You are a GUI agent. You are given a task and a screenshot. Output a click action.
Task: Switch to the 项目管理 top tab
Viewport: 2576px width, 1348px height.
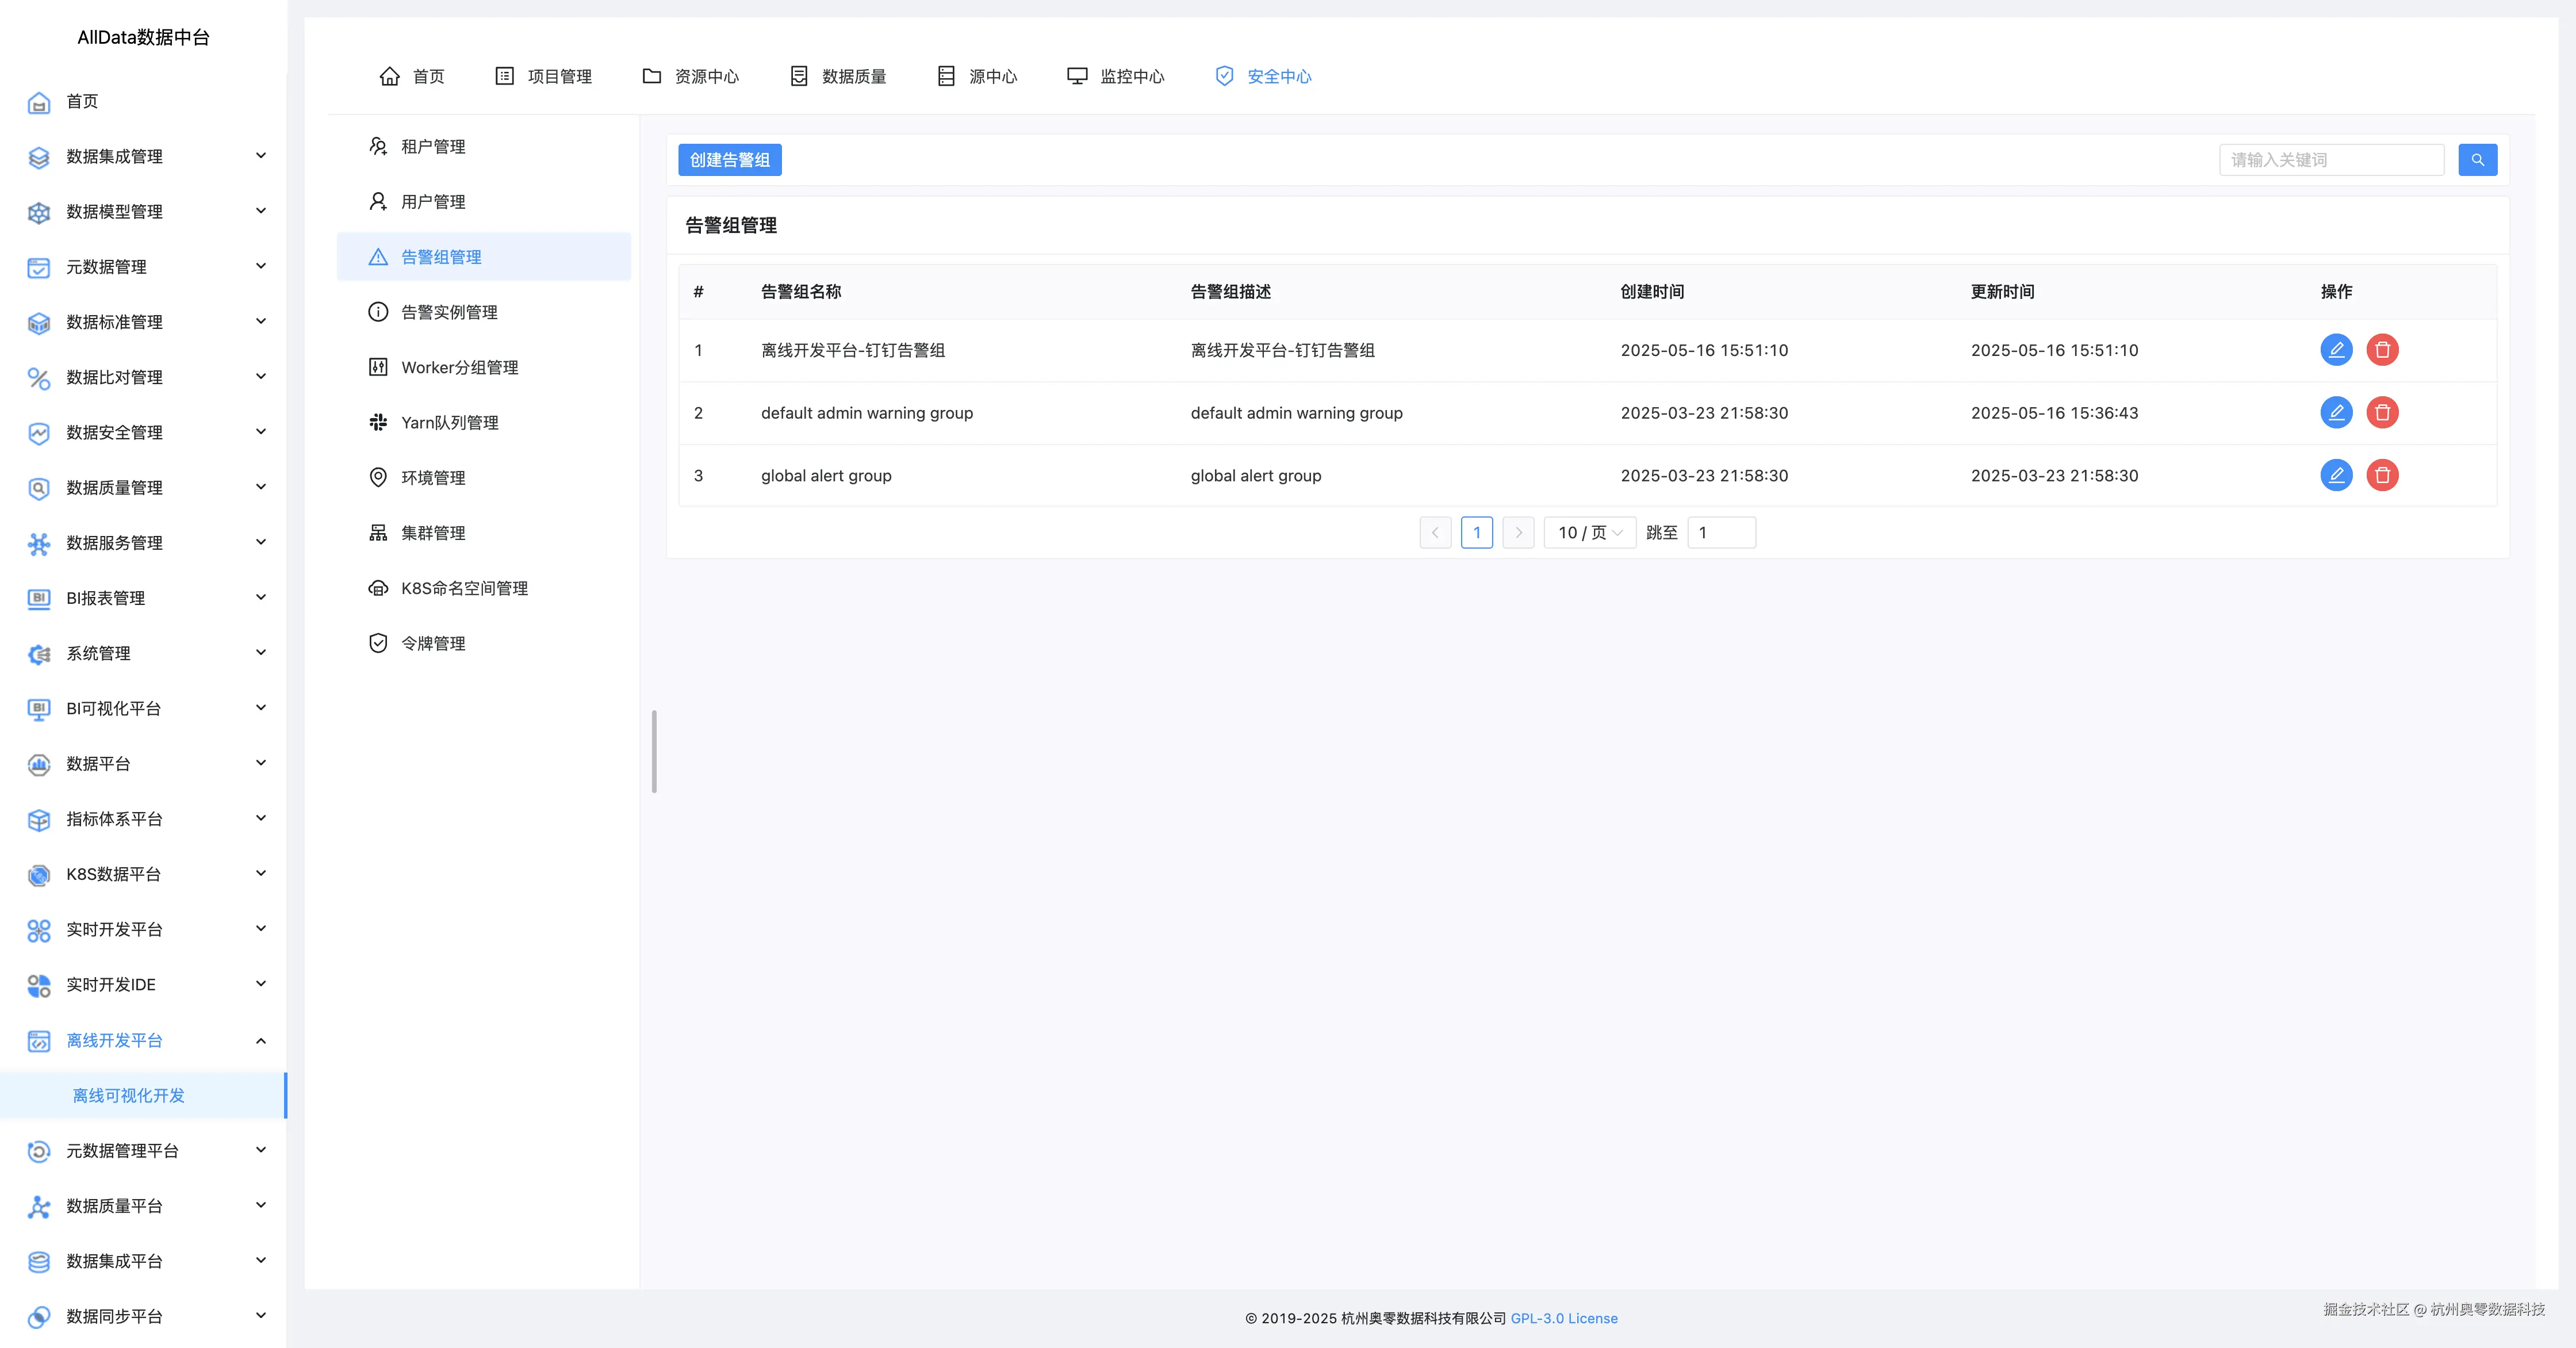coord(543,76)
